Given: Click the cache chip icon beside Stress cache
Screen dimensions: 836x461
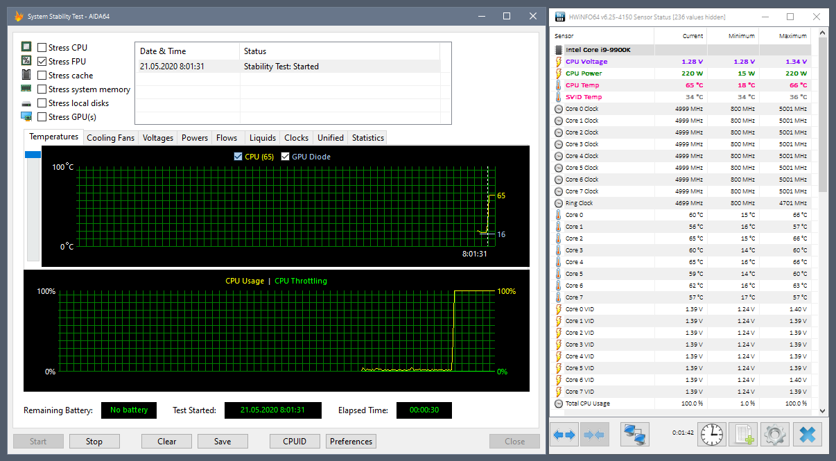Looking at the screenshot, I should [26, 75].
